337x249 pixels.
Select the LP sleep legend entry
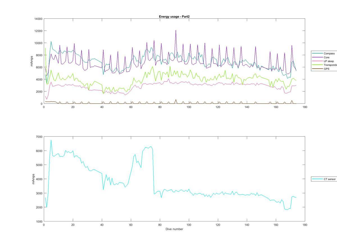point(323,61)
